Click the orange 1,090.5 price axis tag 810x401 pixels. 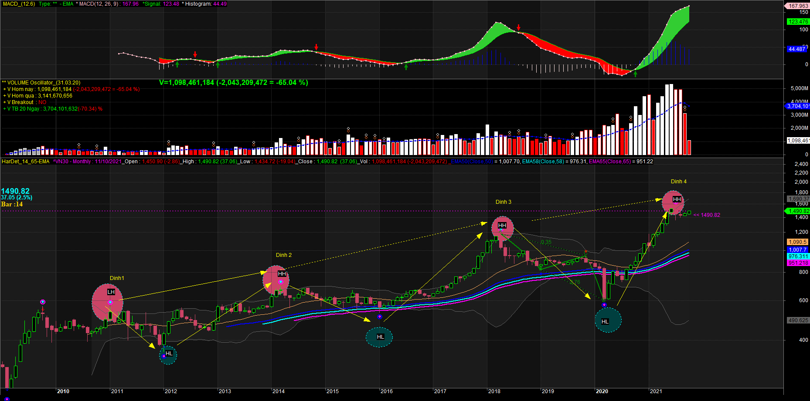[797, 242]
